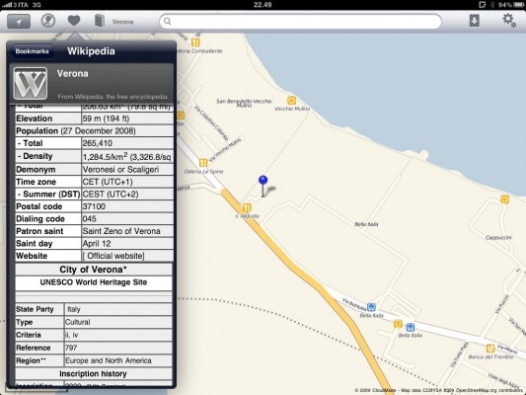The image size is (526, 395).
Task: Open bookmarks with the heart icon
Action: (x=74, y=21)
